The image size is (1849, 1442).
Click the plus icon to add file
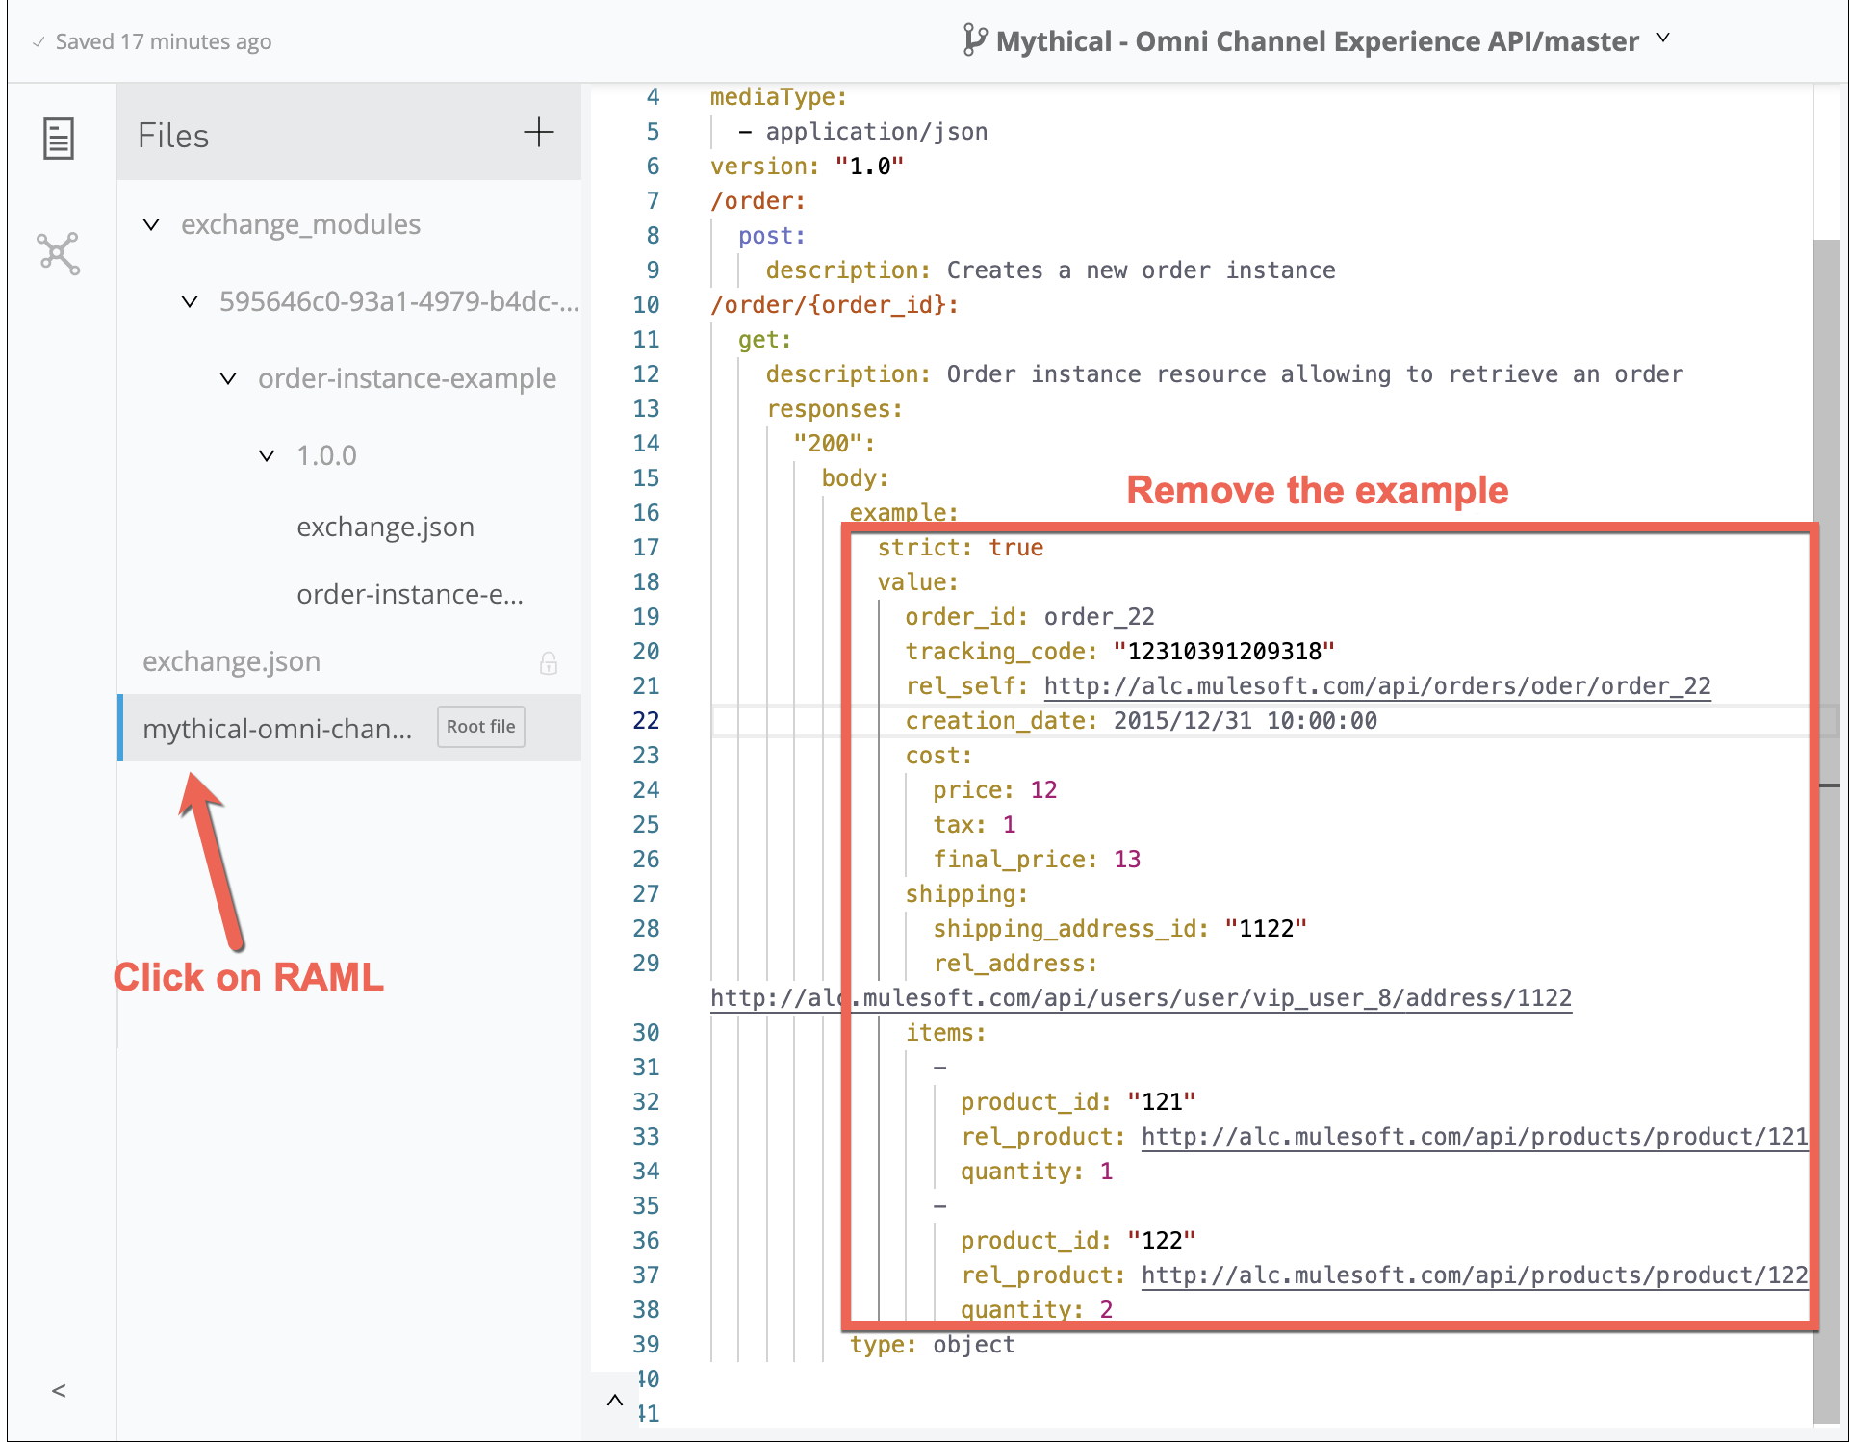(538, 133)
